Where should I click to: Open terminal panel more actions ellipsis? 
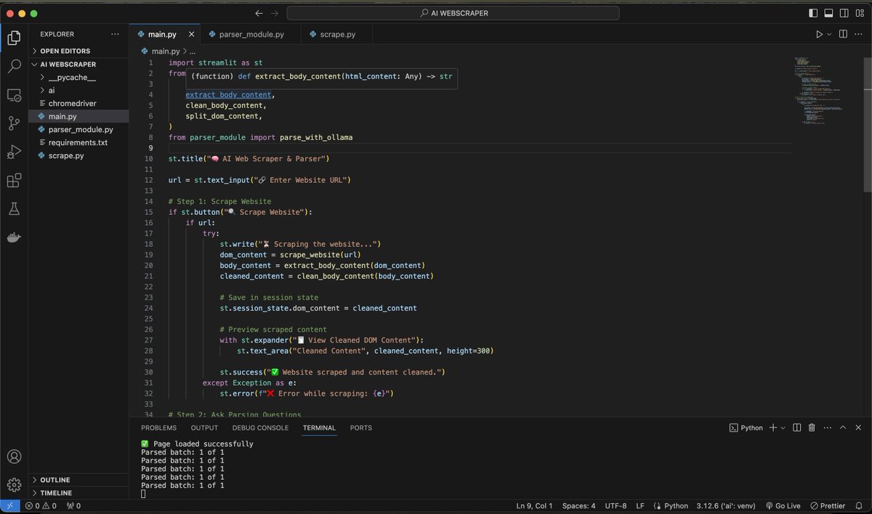(827, 428)
